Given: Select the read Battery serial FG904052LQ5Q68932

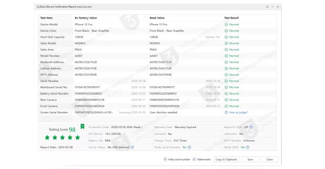Looking at the screenshot, I should [x=163, y=93].
